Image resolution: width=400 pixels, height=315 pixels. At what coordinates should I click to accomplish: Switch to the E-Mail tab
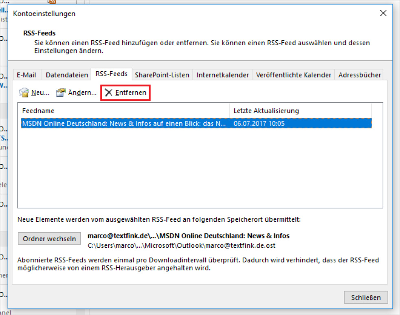click(26, 75)
